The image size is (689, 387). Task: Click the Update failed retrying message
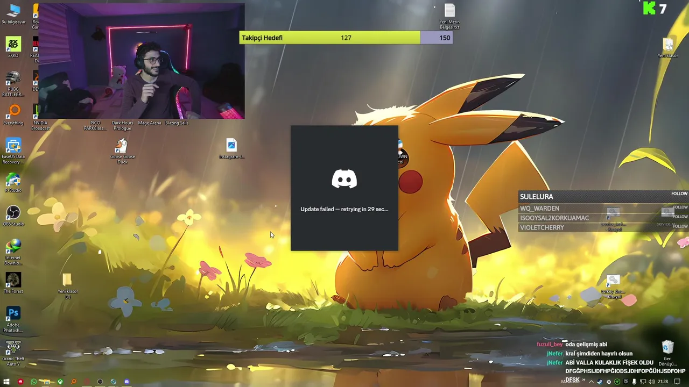coord(344,209)
